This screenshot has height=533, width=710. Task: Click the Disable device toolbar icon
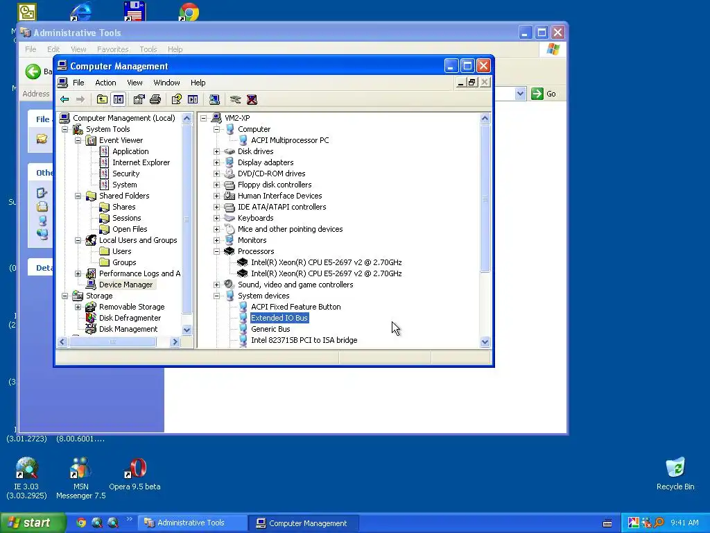[235, 99]
